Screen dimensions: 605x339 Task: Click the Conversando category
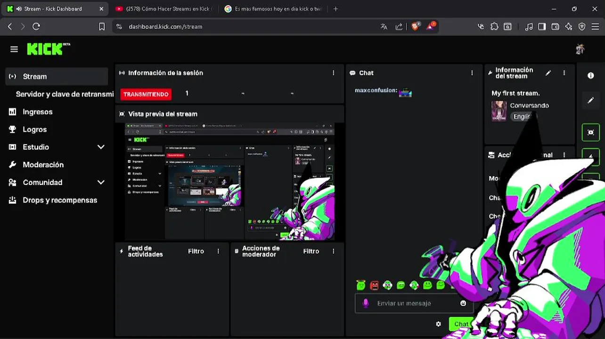pos(529,105)
